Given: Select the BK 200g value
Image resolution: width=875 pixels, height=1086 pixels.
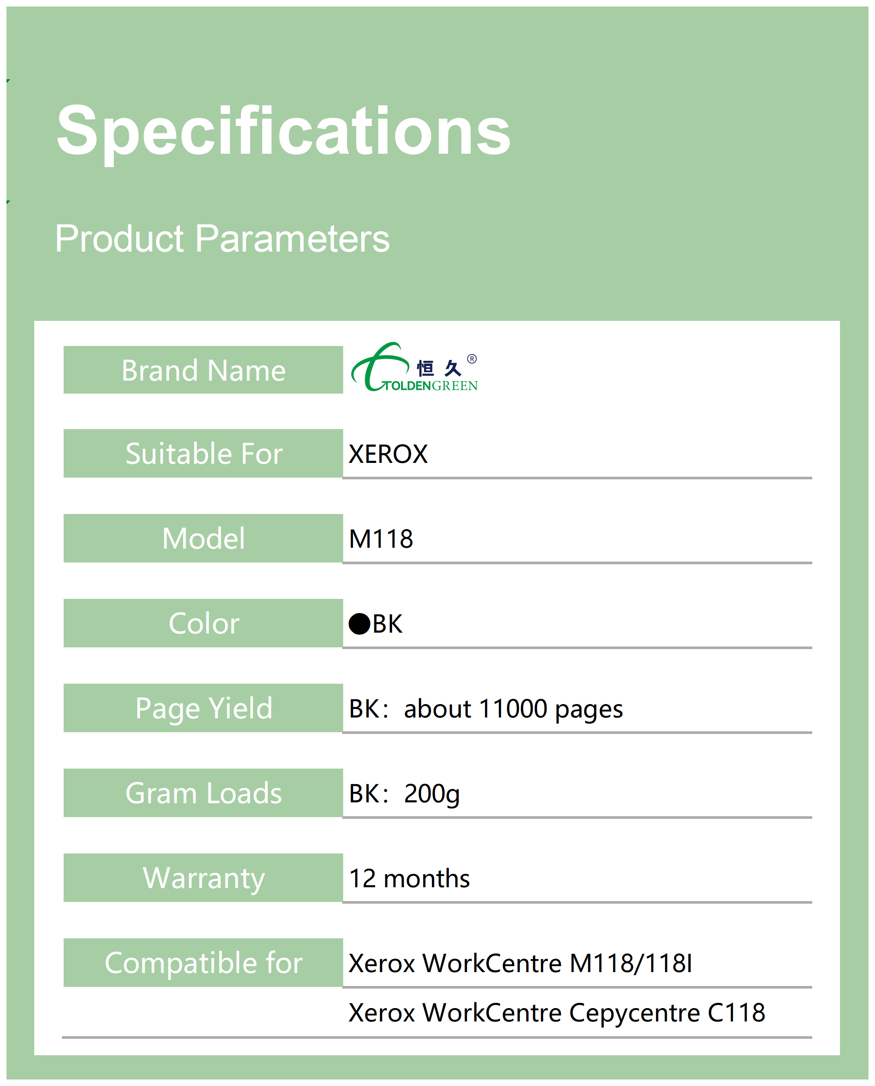Looking at the screenshot, I should [x=404, y=793].
